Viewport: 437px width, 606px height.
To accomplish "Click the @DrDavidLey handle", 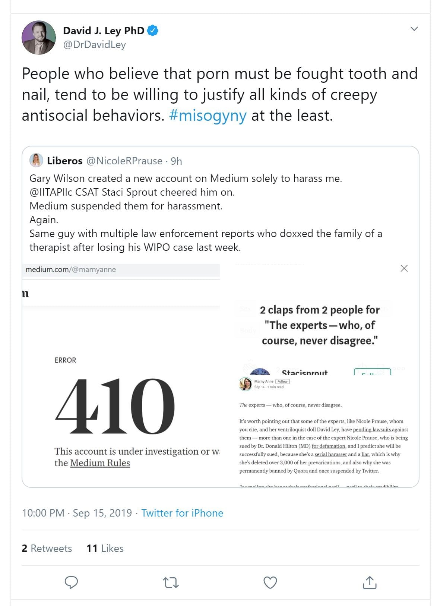I will coord(95,45).
